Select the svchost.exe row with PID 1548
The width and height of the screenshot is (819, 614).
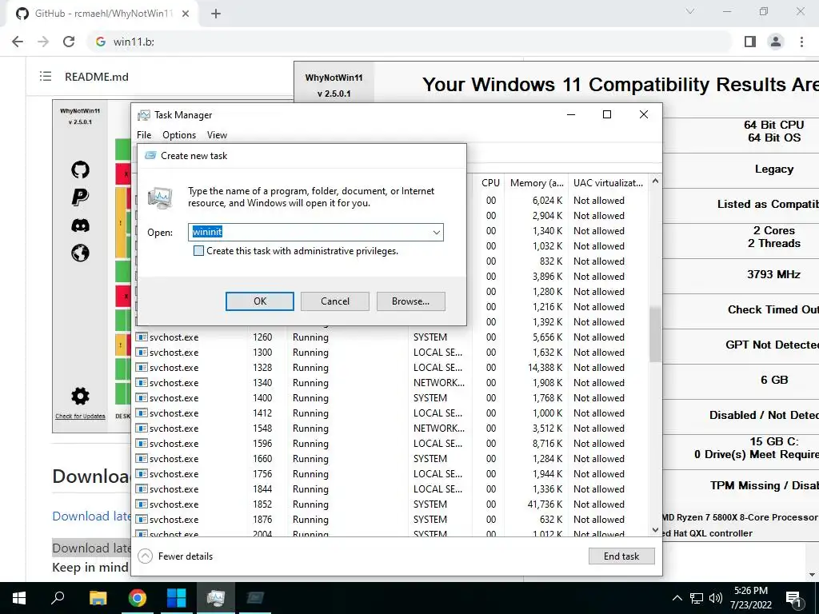pos(392,429)
